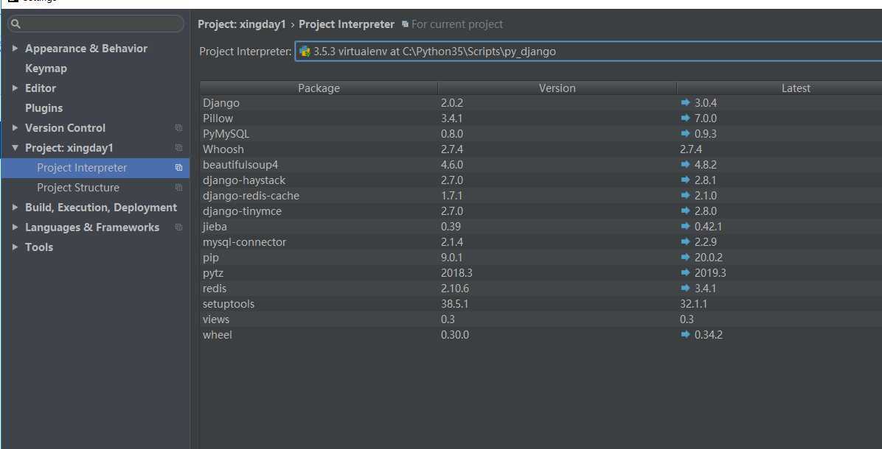The width and height of the screenshot is (882, 449).
Task: Select the jieba package row
Action: pyautogui.click(x=541, y=226)
